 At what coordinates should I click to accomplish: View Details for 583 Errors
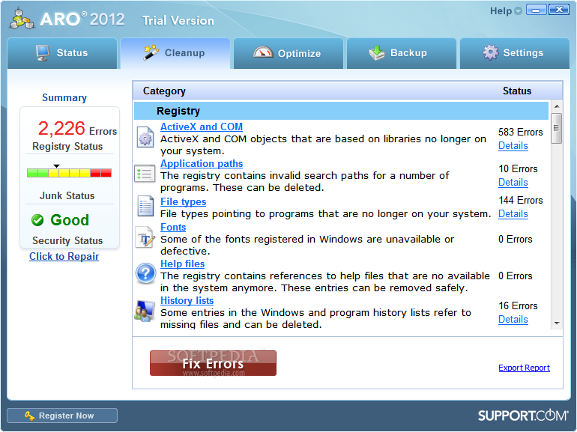[x=513, y=145]
